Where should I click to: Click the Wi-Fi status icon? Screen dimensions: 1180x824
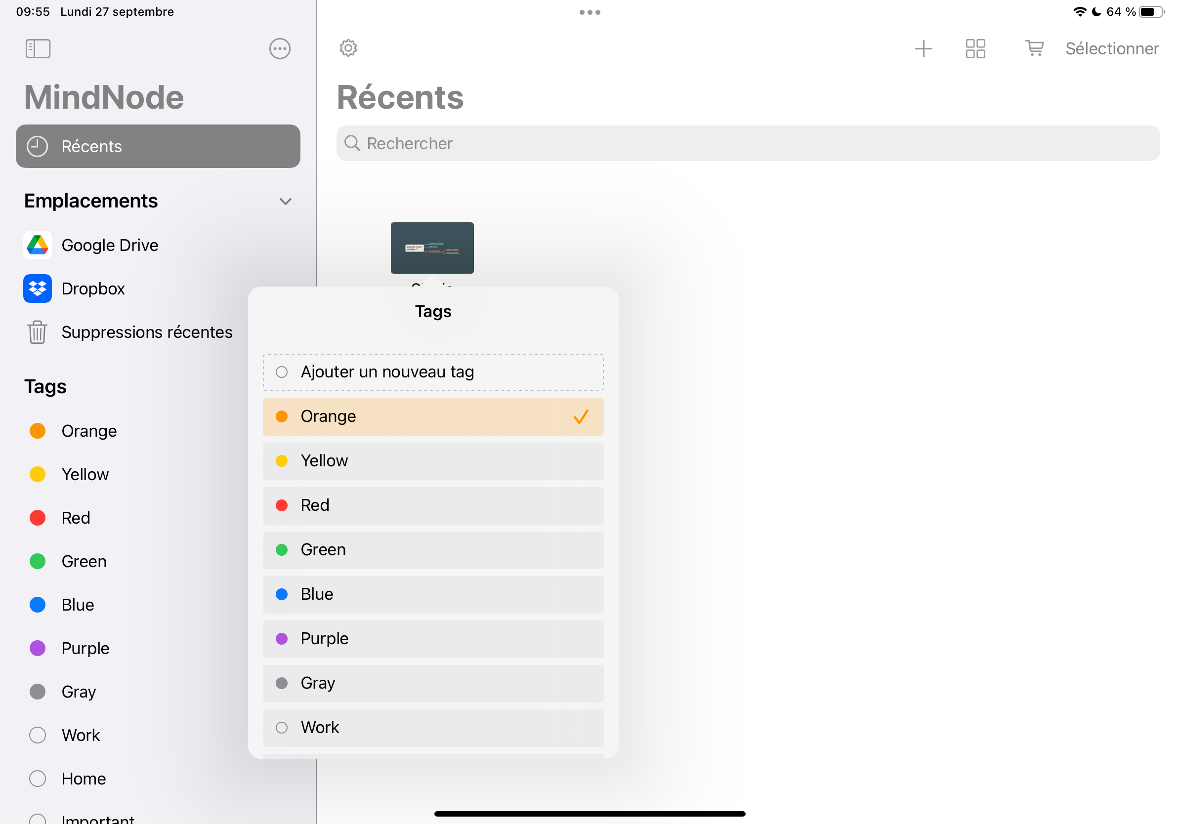point(1080,11)
